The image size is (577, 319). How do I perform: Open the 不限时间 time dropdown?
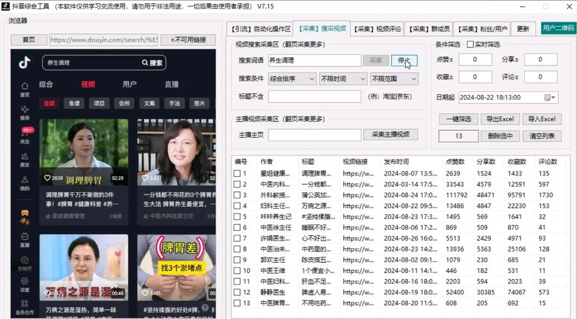pyautogui.click(x=343, y=78)
